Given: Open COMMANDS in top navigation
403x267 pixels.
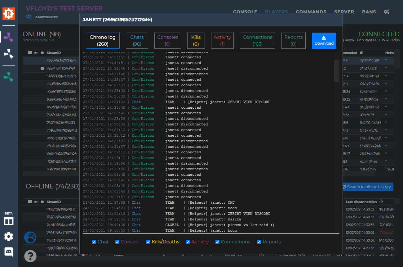Looking at the screenshot, I should [x=311, y=12].
